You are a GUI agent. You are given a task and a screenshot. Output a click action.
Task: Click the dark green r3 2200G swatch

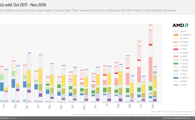[x=176, y=63]
